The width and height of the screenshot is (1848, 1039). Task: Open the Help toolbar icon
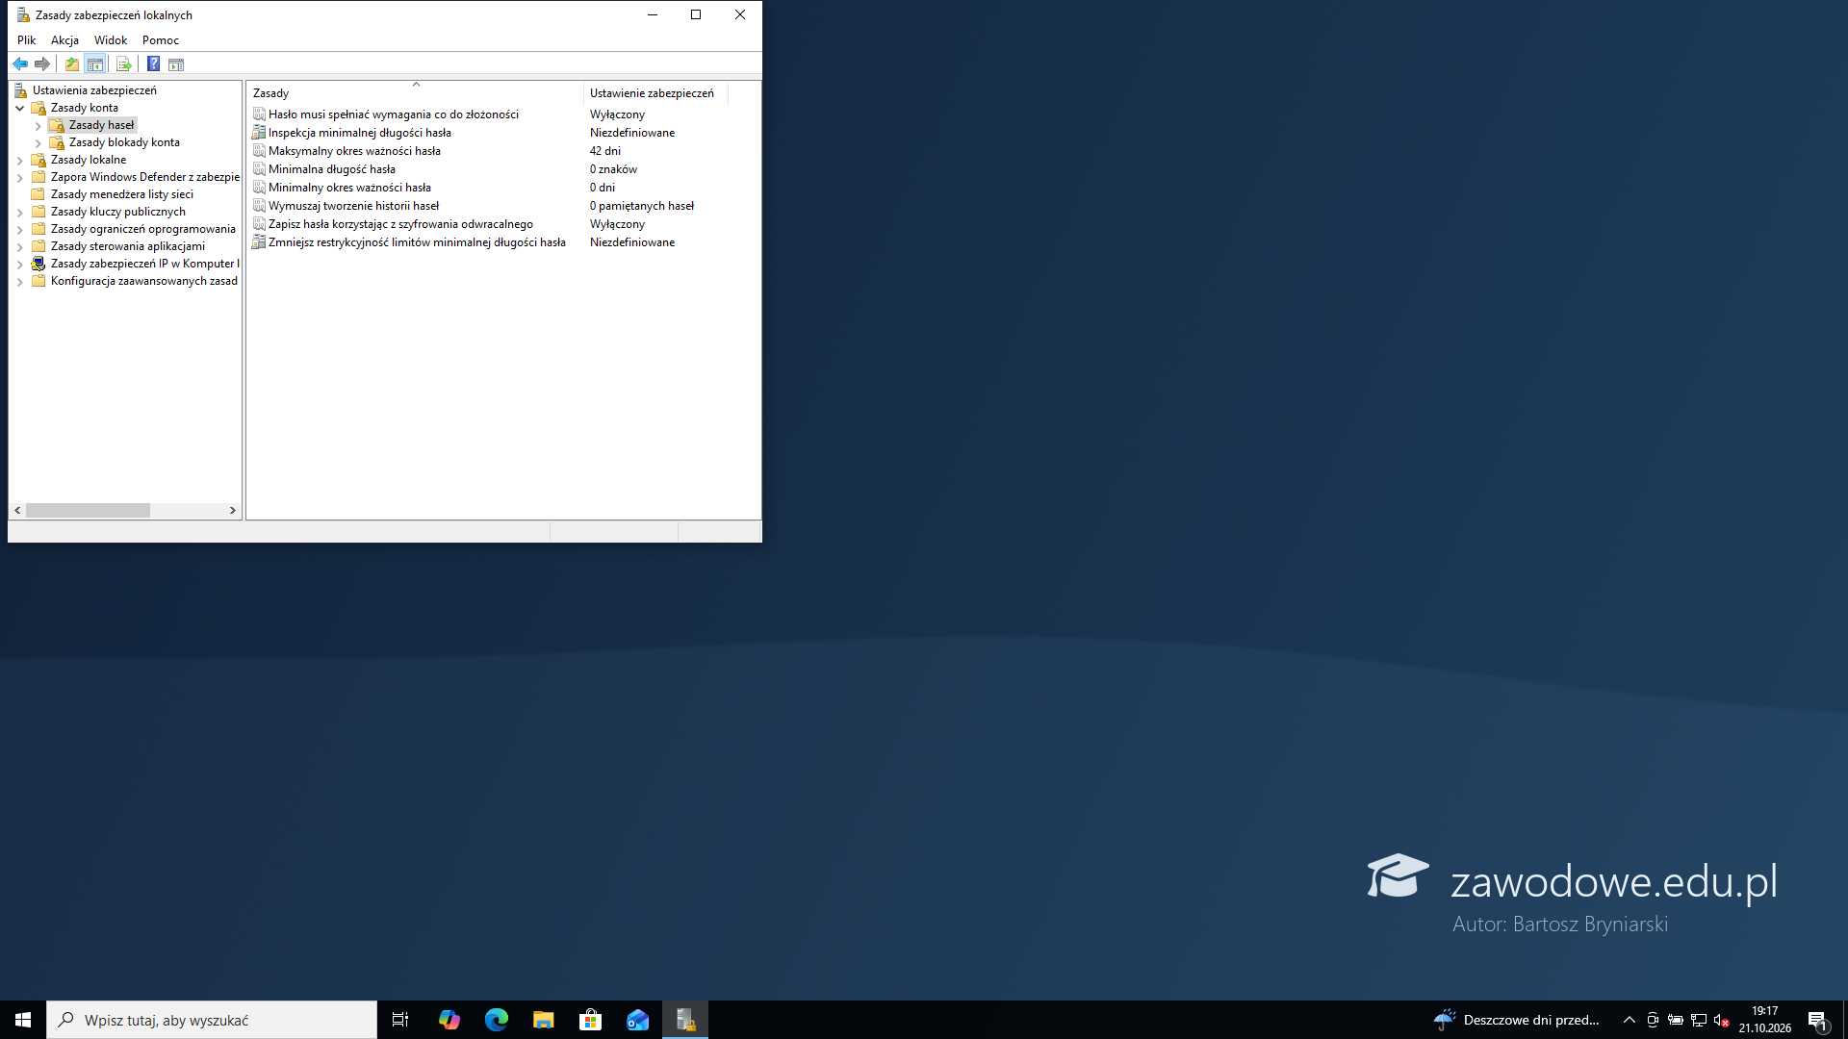point(153,64)
